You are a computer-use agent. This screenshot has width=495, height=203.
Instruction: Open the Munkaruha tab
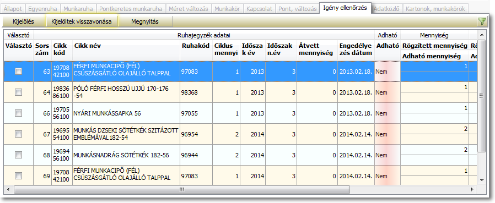(78, 9)
